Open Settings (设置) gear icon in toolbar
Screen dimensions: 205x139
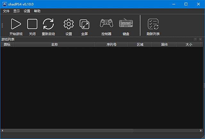click(69, 24)
